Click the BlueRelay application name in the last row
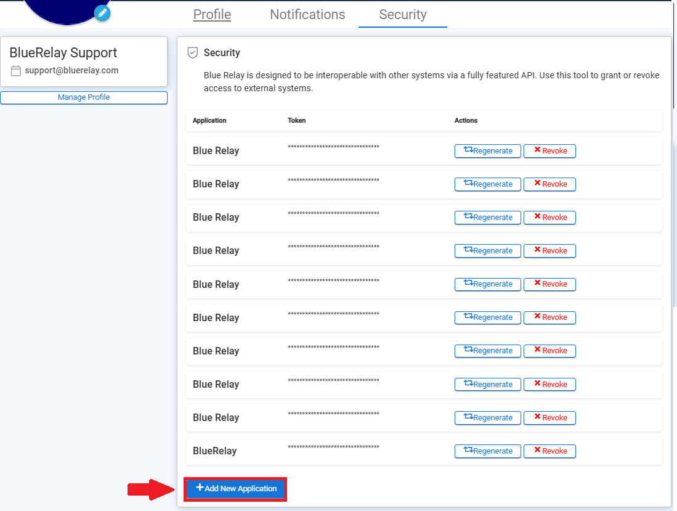The width and height of the screenshot is (677, 511). [214, 451]
